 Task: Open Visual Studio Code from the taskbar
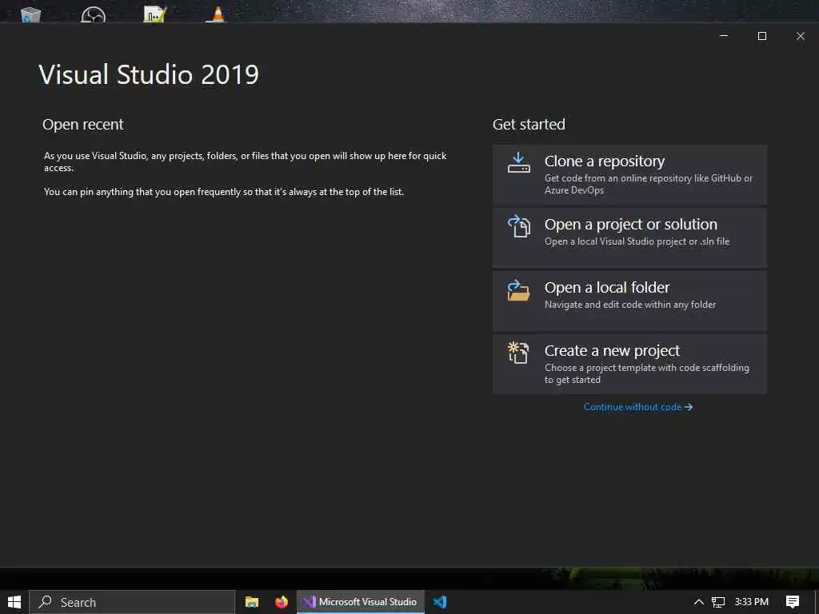tap(440, 602)
